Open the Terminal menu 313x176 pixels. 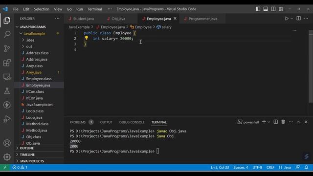(94, 9)
